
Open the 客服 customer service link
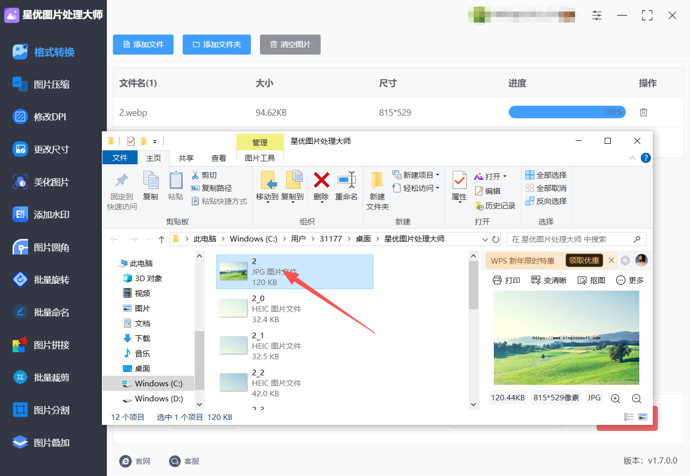point(184,461)
